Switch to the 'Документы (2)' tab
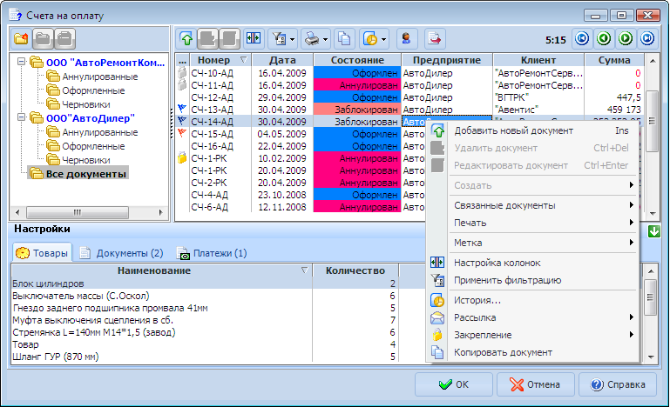Image resolution: width=670 pixels, height=407 pixels. [121, 253]
